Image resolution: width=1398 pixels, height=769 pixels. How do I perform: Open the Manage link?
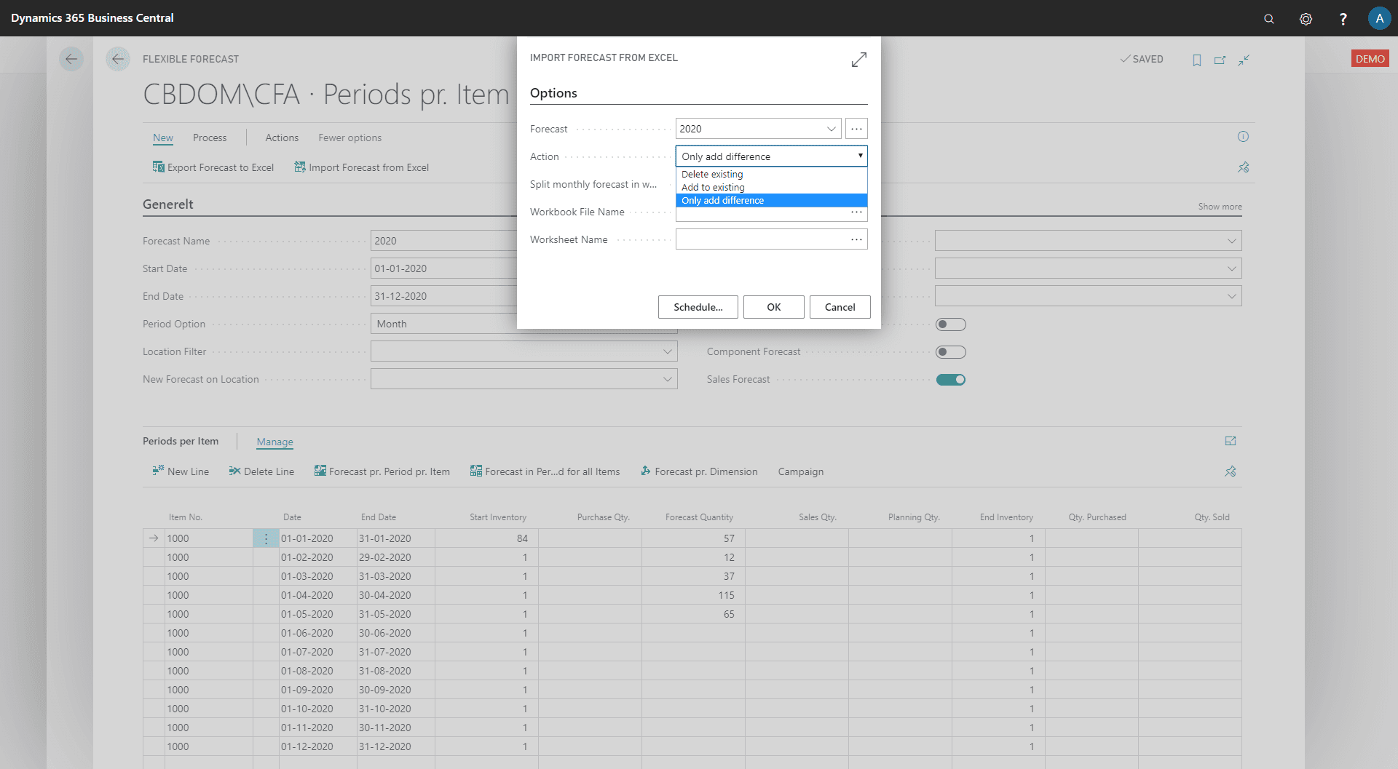point(275,442)
